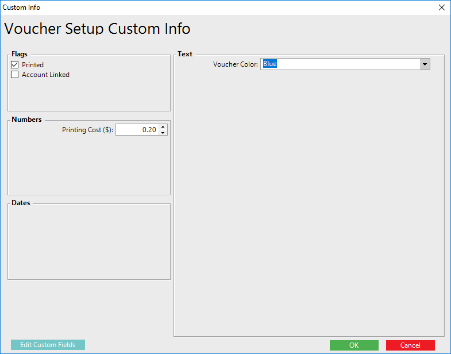Viewport: 451px width, 354px height.
Task: Click the Voucher Color text box showing Blue
Action: [x=340, y=64]
